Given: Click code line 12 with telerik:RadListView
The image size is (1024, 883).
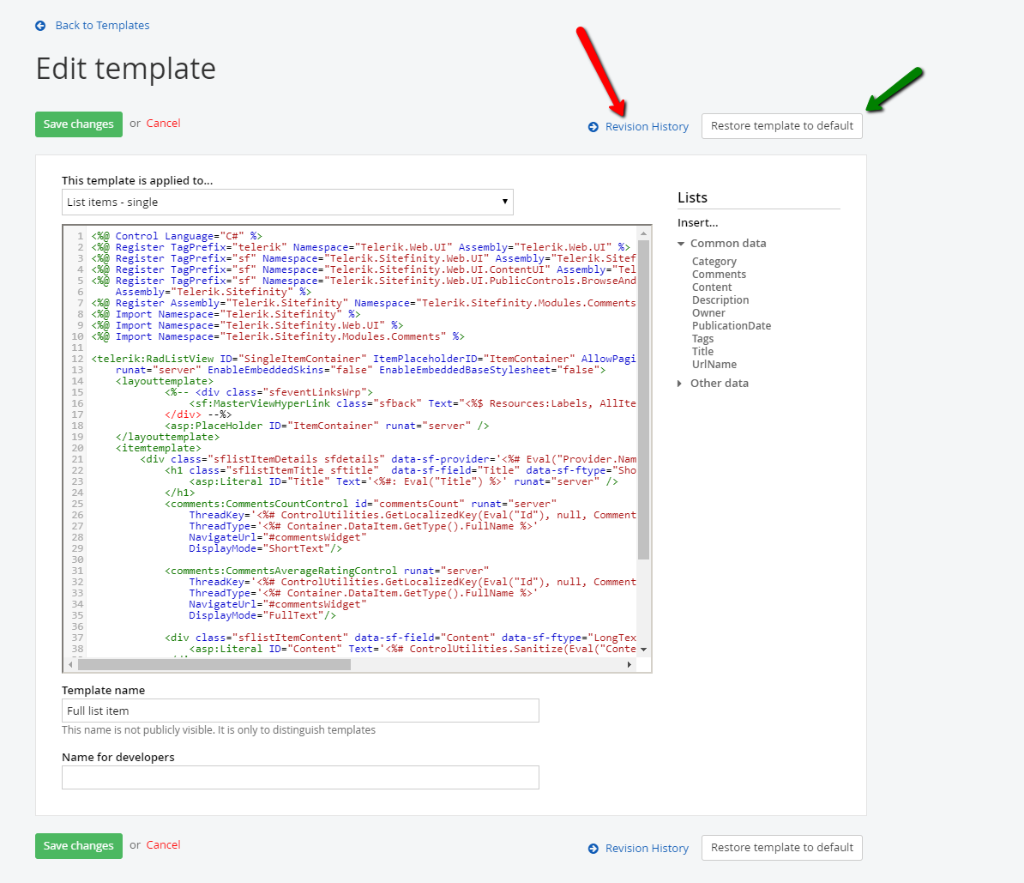Looking at the screenshot, I should [x=363, y=359].
